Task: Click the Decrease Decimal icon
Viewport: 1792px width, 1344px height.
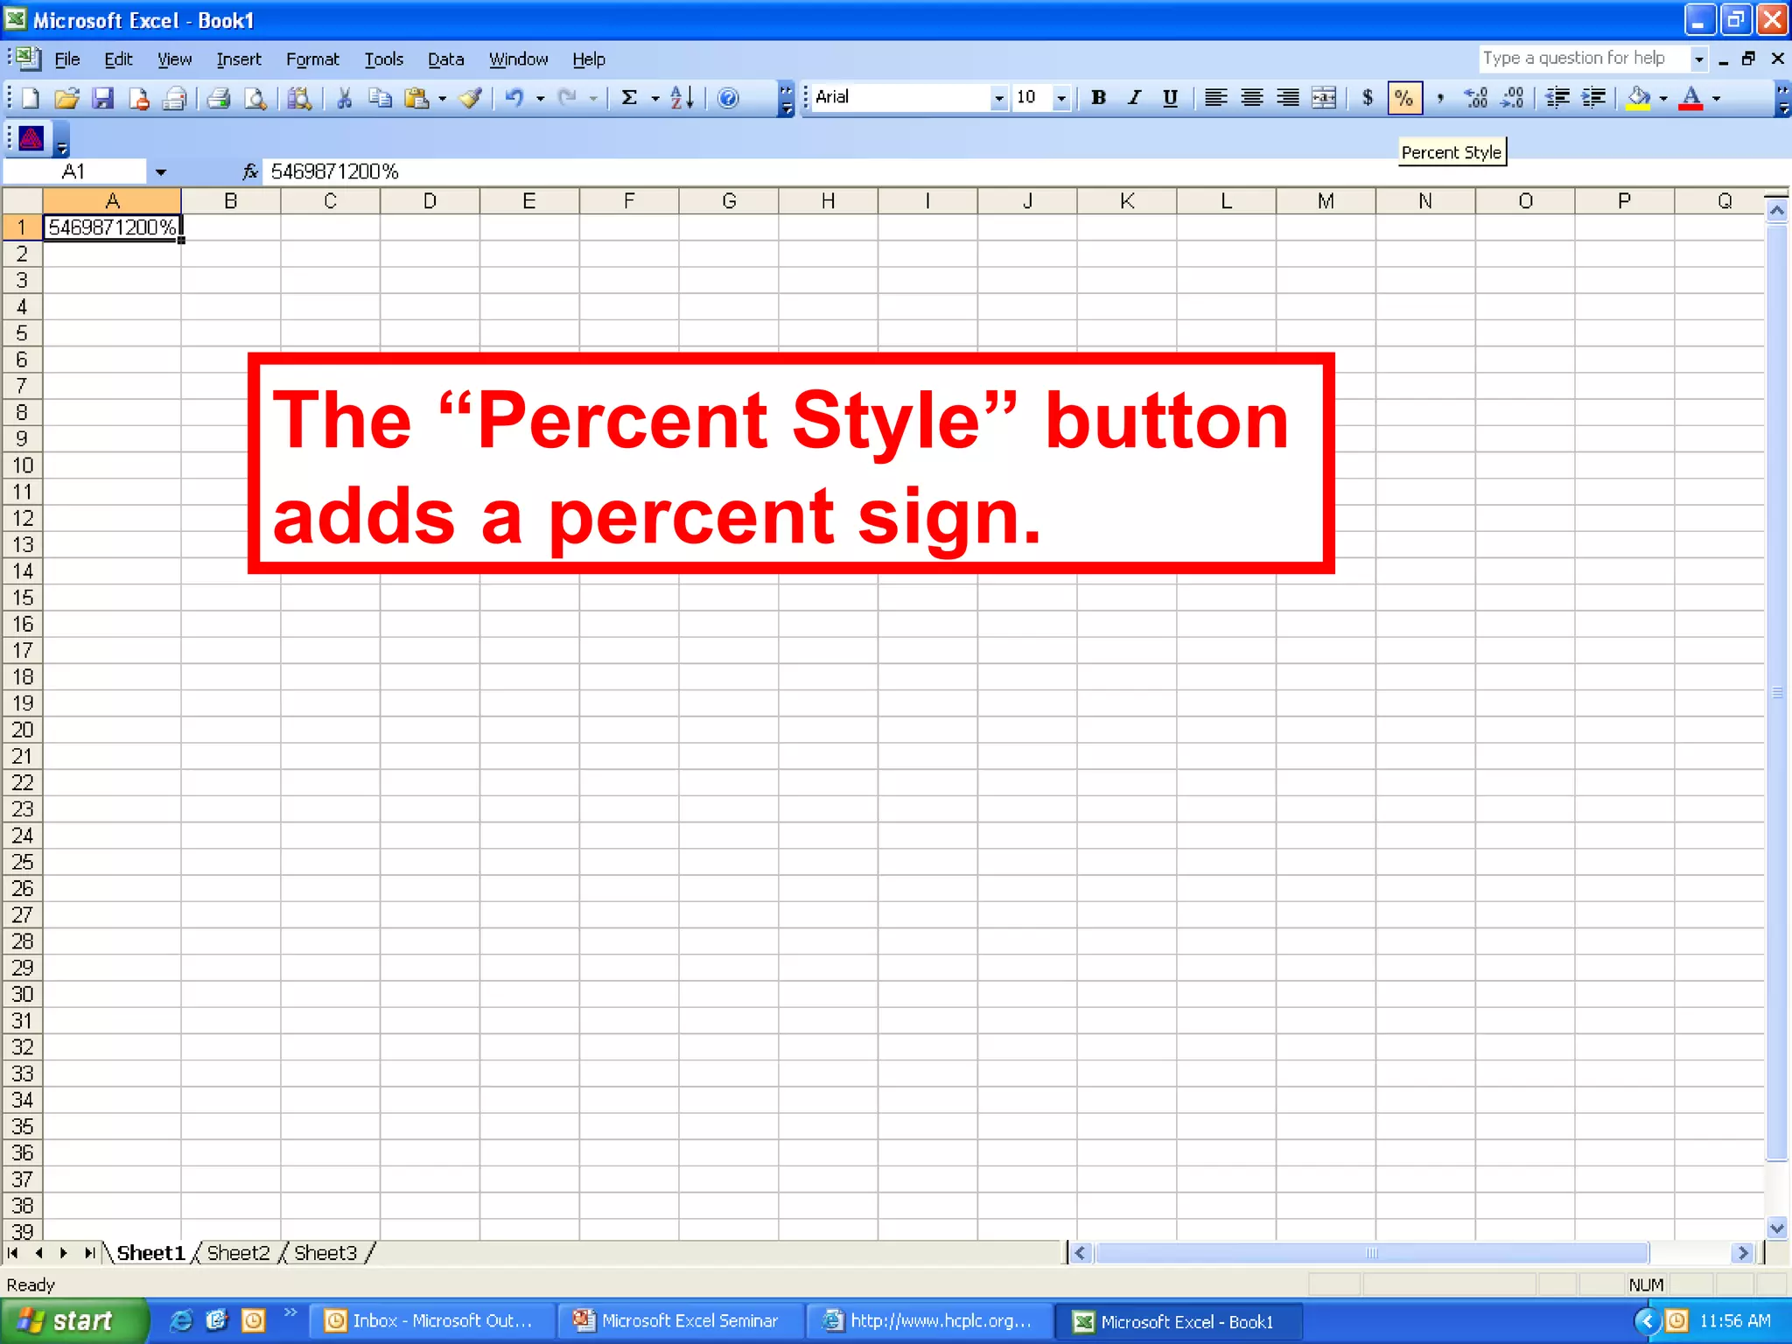Action: click(x=1512, y=98)
